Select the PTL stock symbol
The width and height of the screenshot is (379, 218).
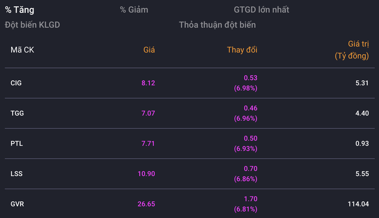click(17, 143)
